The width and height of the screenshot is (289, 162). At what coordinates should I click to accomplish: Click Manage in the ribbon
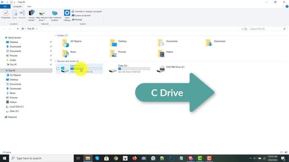(77, 19)
